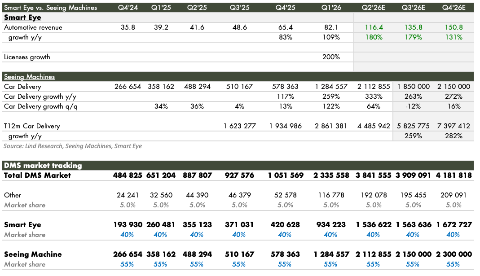Select T12m Car Delivery cell 7 397 412
This screenshot has width=480, height=276.
pyautogui.click(x=454, y=126)
